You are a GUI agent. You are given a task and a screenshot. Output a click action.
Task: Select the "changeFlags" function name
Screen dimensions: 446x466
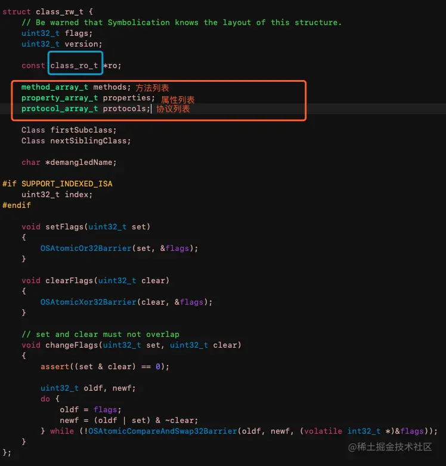(x=72, y=345)
